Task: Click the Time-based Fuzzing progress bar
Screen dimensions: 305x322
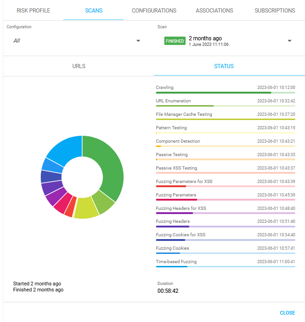Action: click(x=225, y=267)
